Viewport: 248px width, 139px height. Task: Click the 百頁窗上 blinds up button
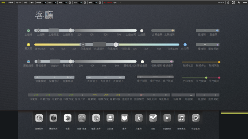[x=120, y=77]
